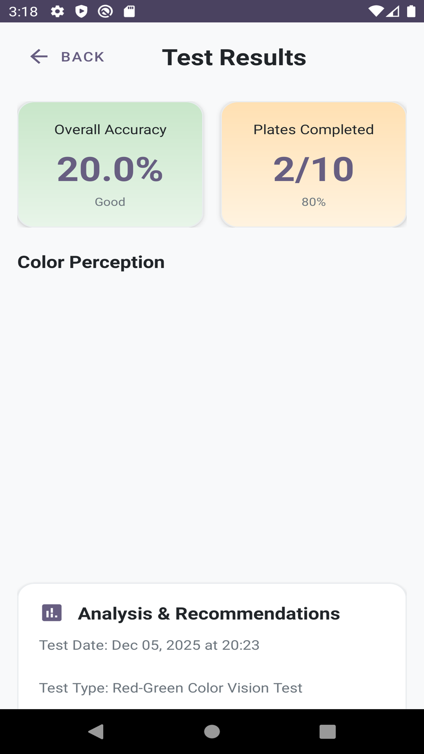Select the Analysis & Recommendations heading
The width and height of the screenshot is (424, 754).
(x=209, y=613)
